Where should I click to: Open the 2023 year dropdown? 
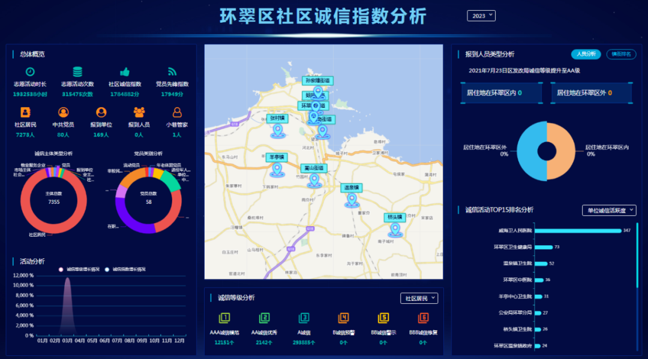(x=481, y=16)
